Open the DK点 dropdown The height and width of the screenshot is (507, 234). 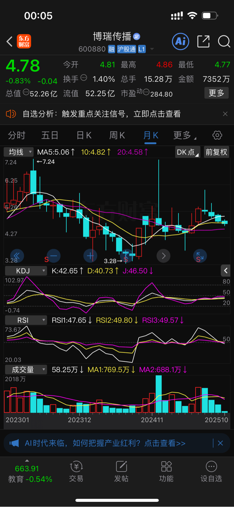[187, 152]
